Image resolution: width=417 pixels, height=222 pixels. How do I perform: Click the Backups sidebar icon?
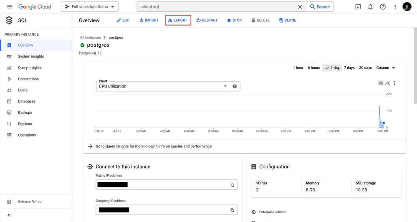pos(9,113)
